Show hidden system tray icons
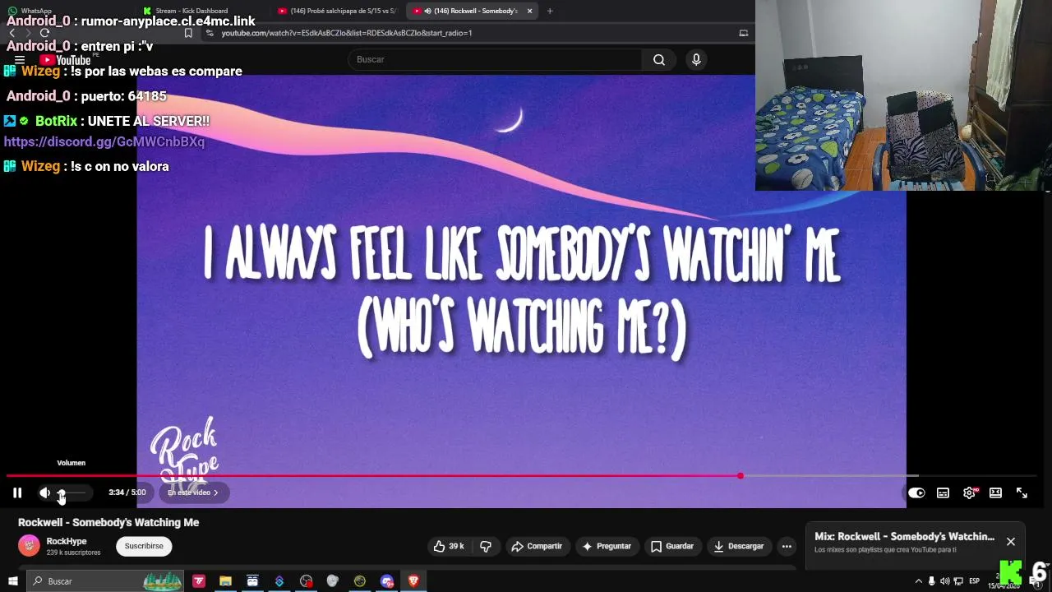Image resolution: width=1052 pixels, height=592 pixels. (x=918, y=581)
